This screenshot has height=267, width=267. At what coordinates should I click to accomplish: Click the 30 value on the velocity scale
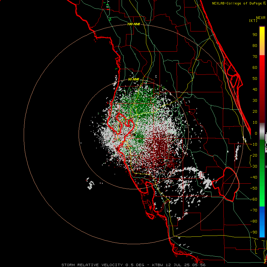[255, 101]
